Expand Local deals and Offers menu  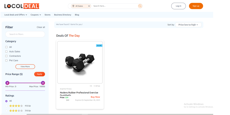[x=16, y=15]
